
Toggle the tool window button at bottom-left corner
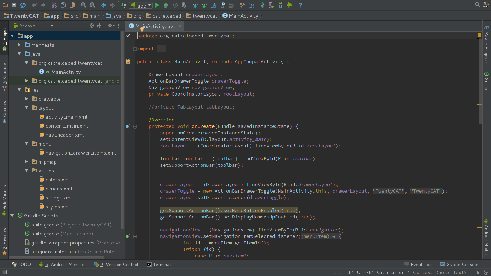point(4,273)
